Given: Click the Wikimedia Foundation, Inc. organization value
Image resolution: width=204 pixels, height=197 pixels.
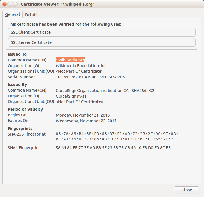Looking at the screenshot, I should (x=82, y=66).
